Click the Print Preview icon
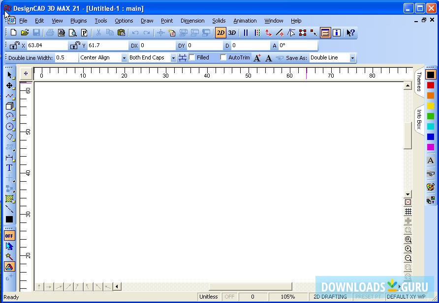The width and height of the screenshot is (439, 303). (x=73, y=33)
